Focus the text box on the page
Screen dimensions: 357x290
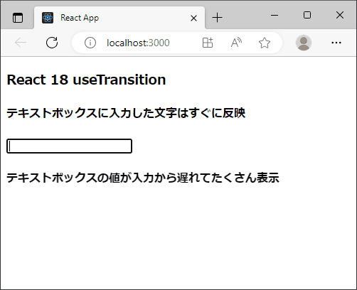coord(69,146)
